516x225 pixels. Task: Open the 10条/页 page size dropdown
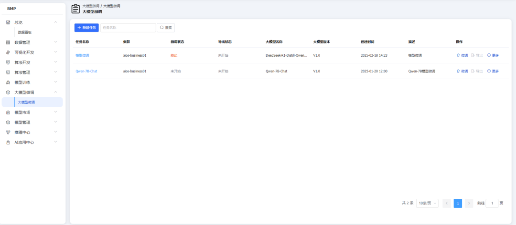[427, 203]
